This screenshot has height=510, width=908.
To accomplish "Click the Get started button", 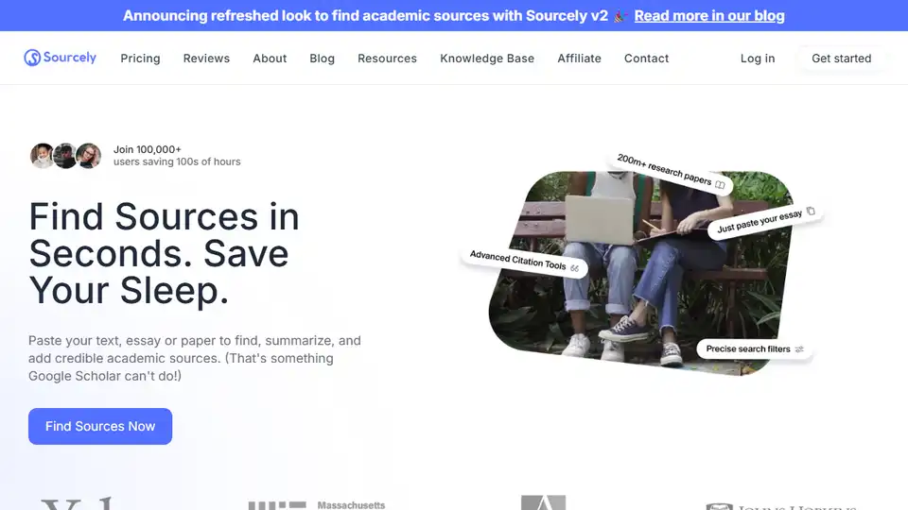I will tap(842, 59).
